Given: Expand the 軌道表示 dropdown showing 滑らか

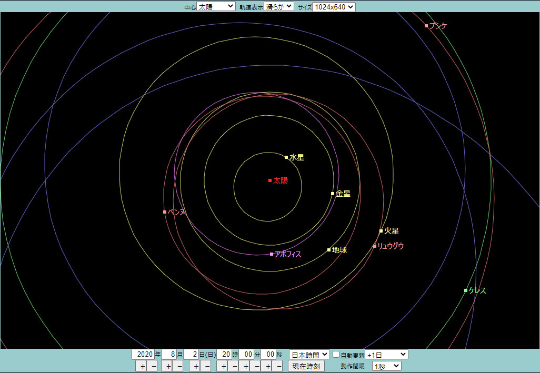Looking at the screenshot, I should (x=278, y=7).
